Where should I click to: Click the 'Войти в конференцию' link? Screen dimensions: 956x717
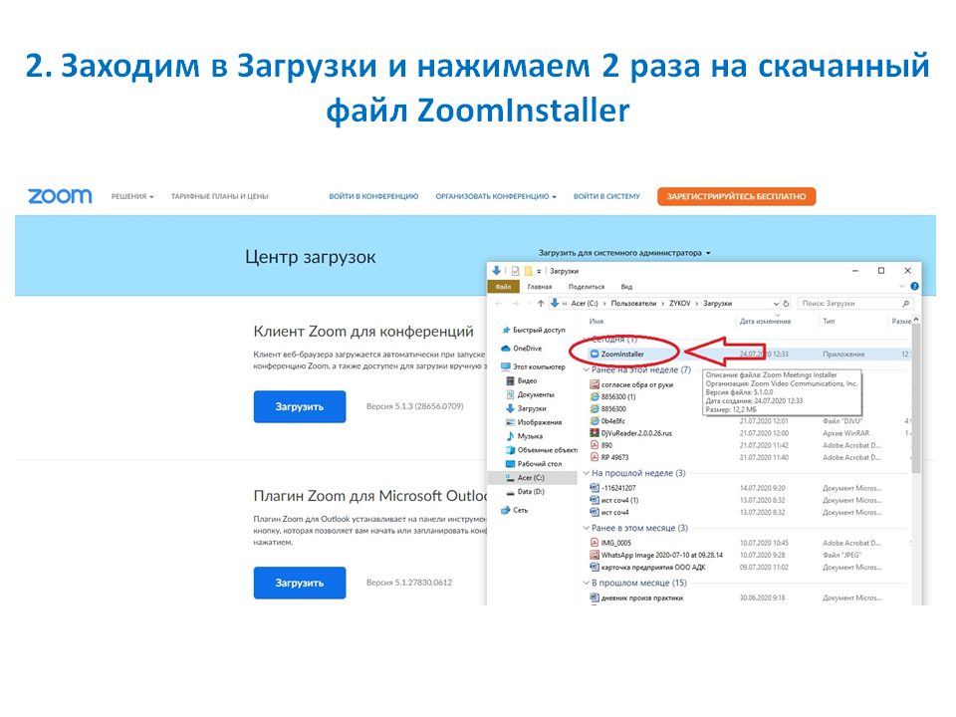click(x=373, y=197)
